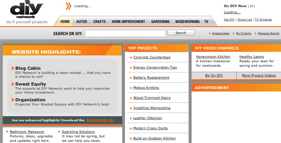The image size is (281, 143).
Task: Open the My Projects link
Action: [x=244, y=33]
